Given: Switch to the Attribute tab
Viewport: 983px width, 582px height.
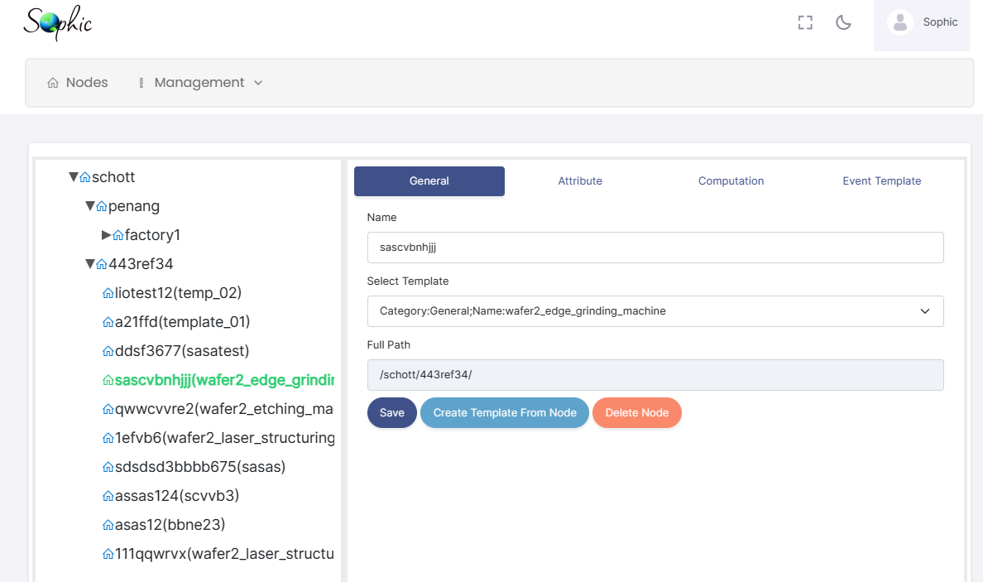Looking at the screenshot, I should (x=579, y=181).
